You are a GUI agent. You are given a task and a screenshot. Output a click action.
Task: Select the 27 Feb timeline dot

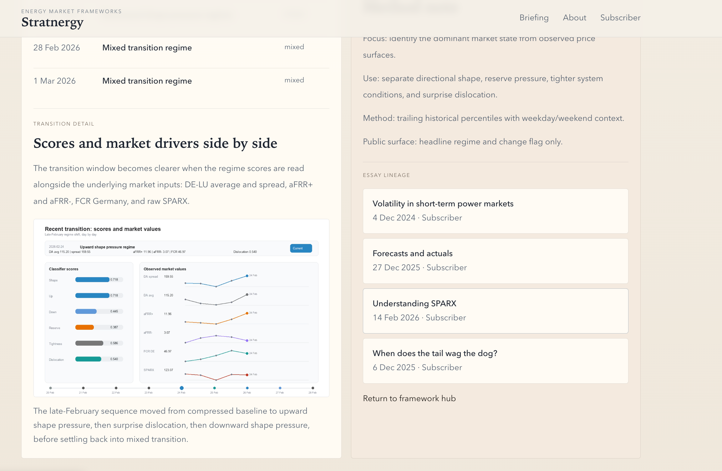coord(280,388)
